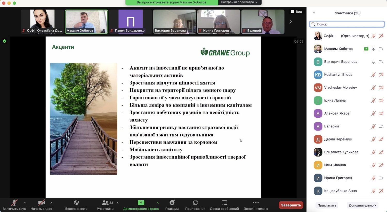
Task: Toggle microphone icon next to Виктория Баранова
Action: pyautogui.click(x=373, y=62)
